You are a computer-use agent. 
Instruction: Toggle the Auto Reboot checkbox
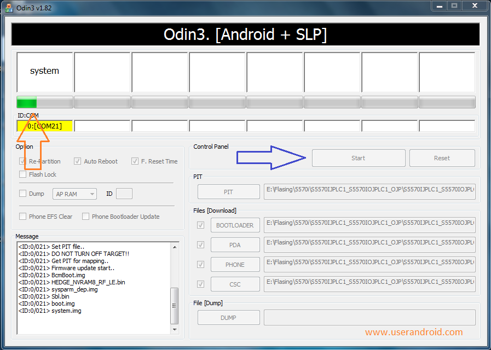[77, 161]
